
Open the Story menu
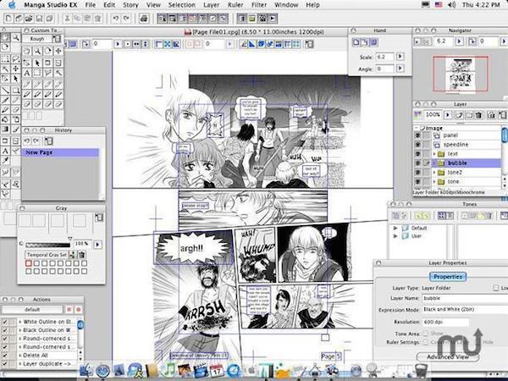point(129,5)
